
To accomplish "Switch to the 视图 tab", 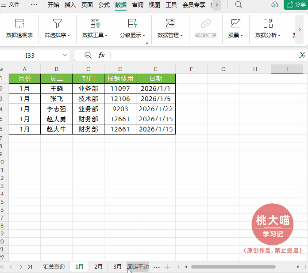I will click(x=154, y=5).
